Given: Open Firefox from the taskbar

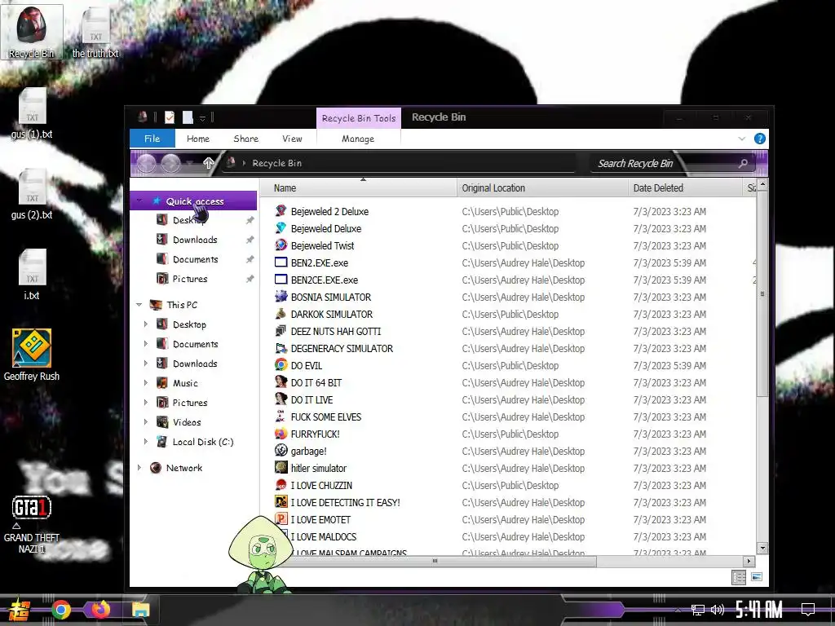Looking at the screenshot, I should pos(100,610).
